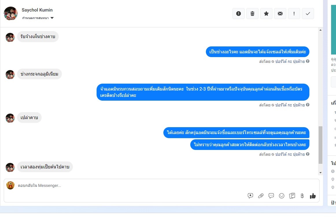Click Saychol Kumin name in header
The height and width of the screenshot is (218, 336).
[x=37, y=10]
